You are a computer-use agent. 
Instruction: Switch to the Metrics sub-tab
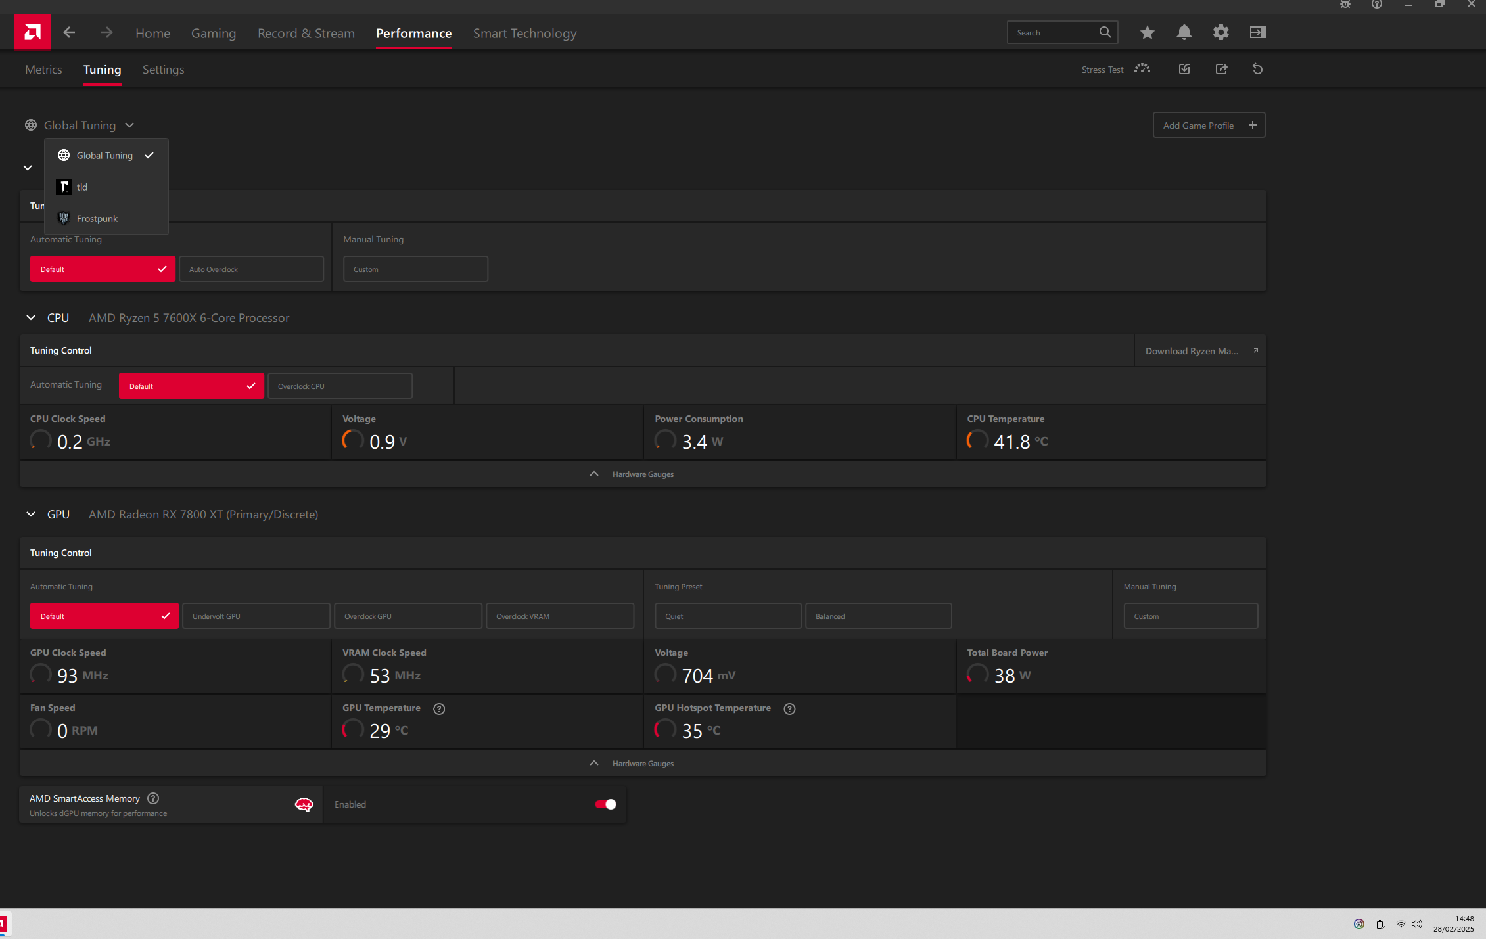point(43,69)
